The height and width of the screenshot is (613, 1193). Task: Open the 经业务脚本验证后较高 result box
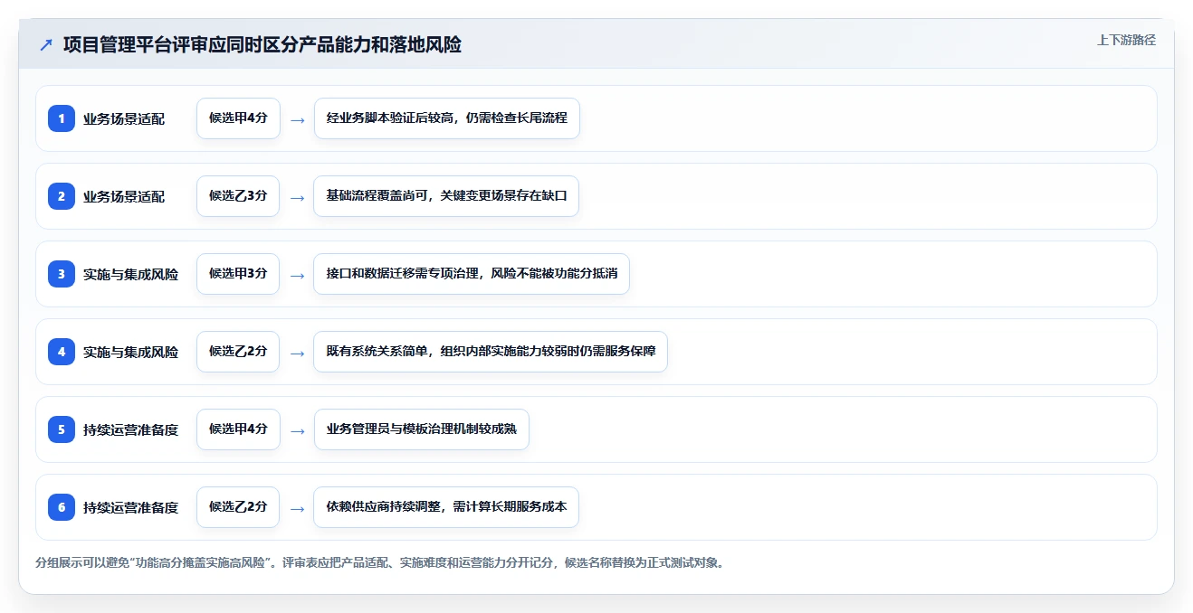[x=447, y=118]
